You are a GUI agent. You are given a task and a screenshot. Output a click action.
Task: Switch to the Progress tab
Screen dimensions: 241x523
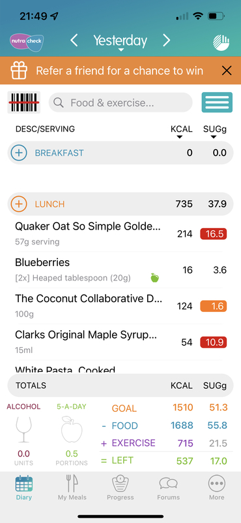tap(120, 487)
